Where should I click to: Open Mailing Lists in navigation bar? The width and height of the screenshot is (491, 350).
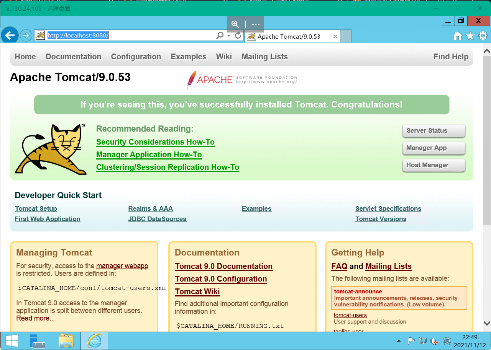click(264, 57)
